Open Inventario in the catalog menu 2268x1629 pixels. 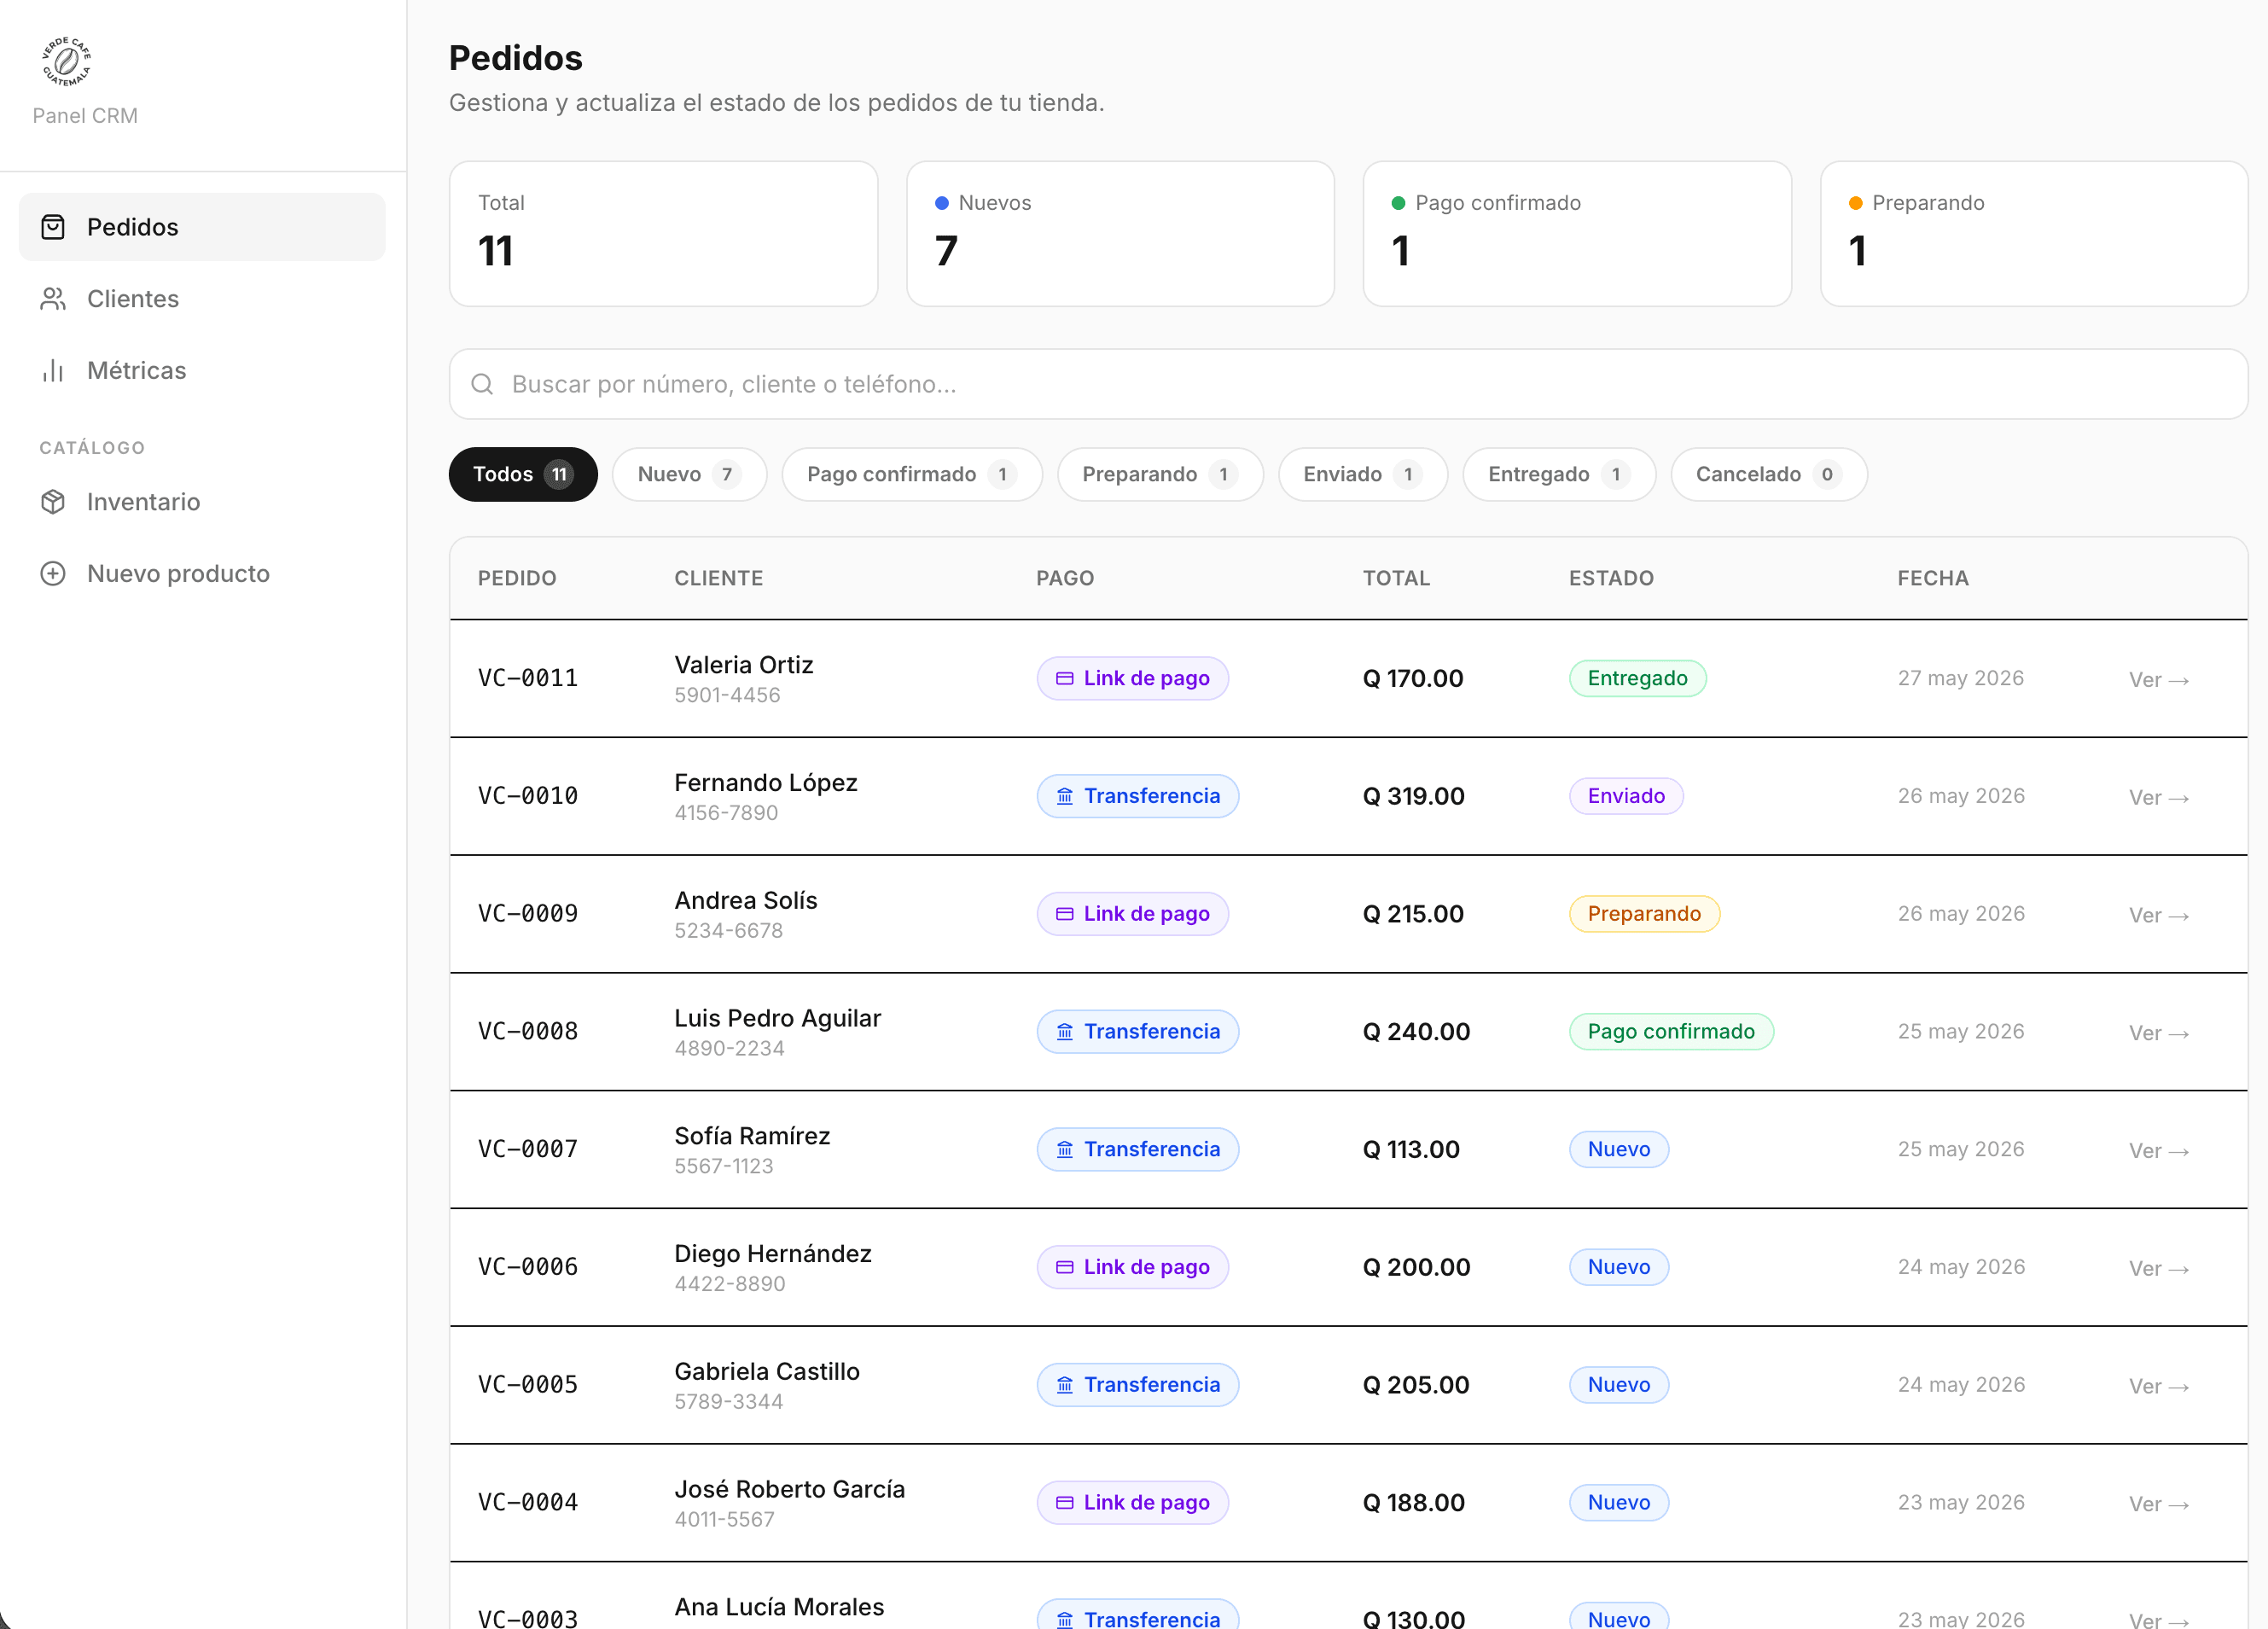click(202, 502)
